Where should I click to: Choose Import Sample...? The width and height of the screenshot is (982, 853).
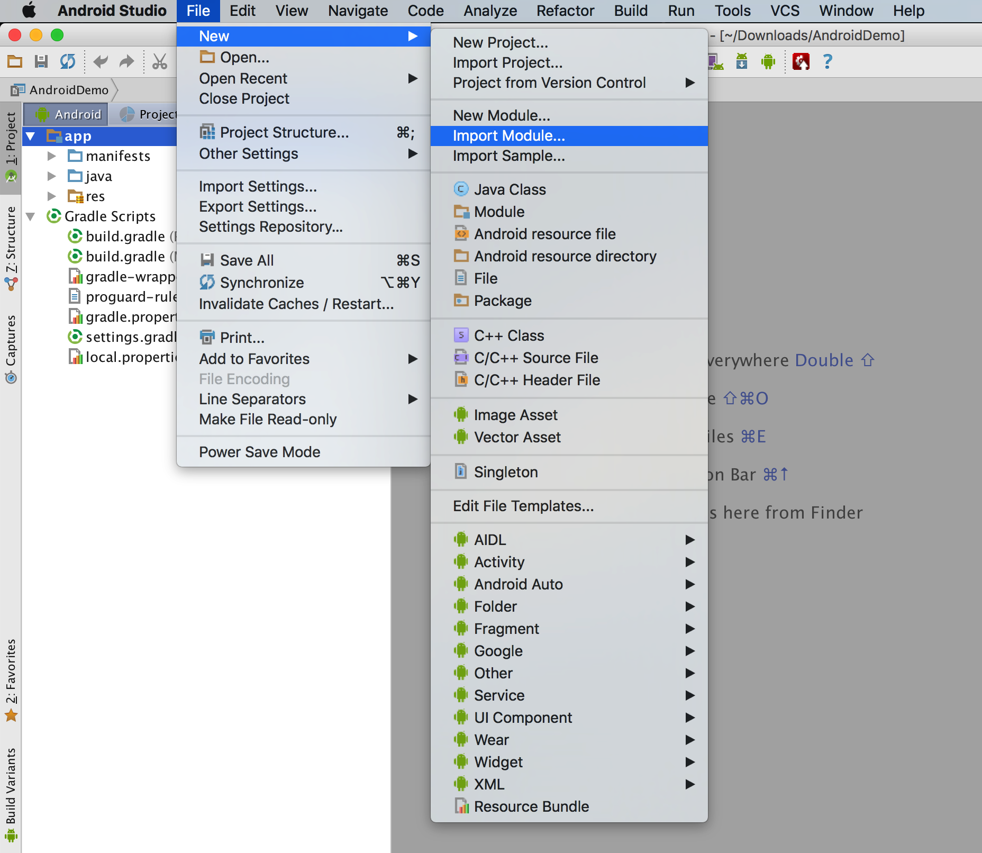click(x=569, y=156)
